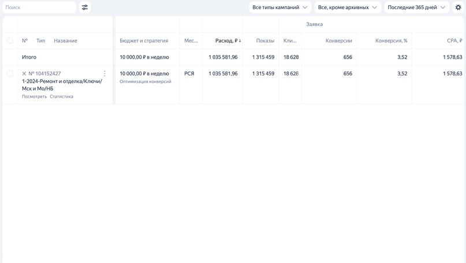Sort by the 'Конверсия, %' column header
This screenshot has width=466, height=263.
click(391, 41)
